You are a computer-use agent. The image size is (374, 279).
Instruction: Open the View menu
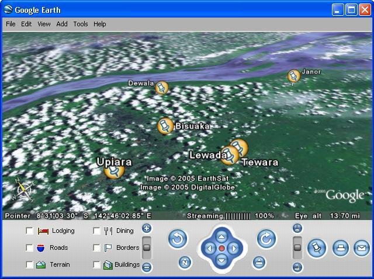(x=44, y=24)
